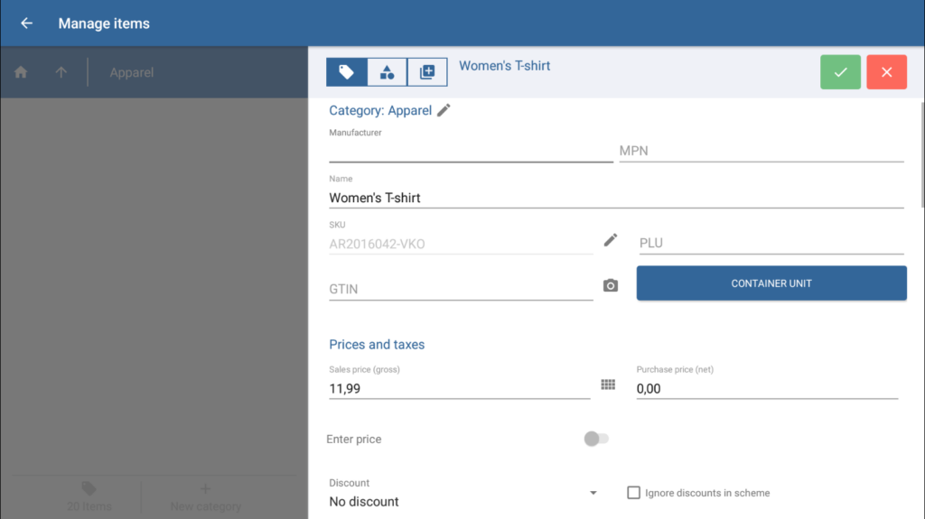Viewport: 925px width, 519px height.
Task: Discard changes with the red X button
Action: click(886, 72)
